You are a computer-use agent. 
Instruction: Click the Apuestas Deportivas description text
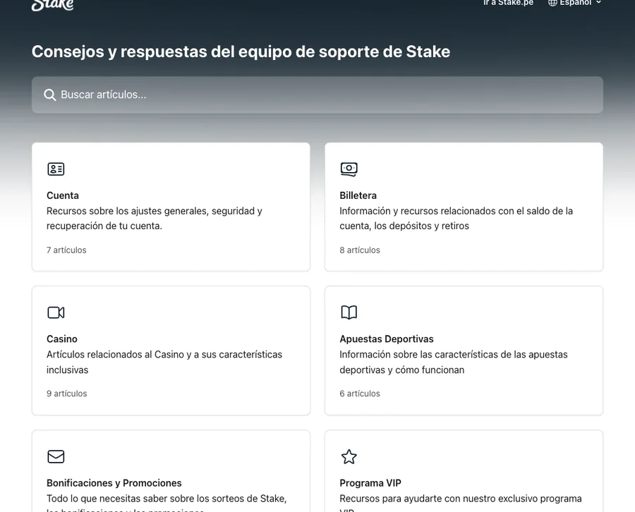454,362
